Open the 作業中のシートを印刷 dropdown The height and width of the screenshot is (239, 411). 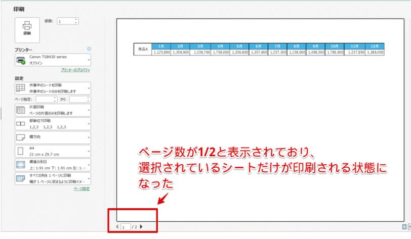point(53,88)
